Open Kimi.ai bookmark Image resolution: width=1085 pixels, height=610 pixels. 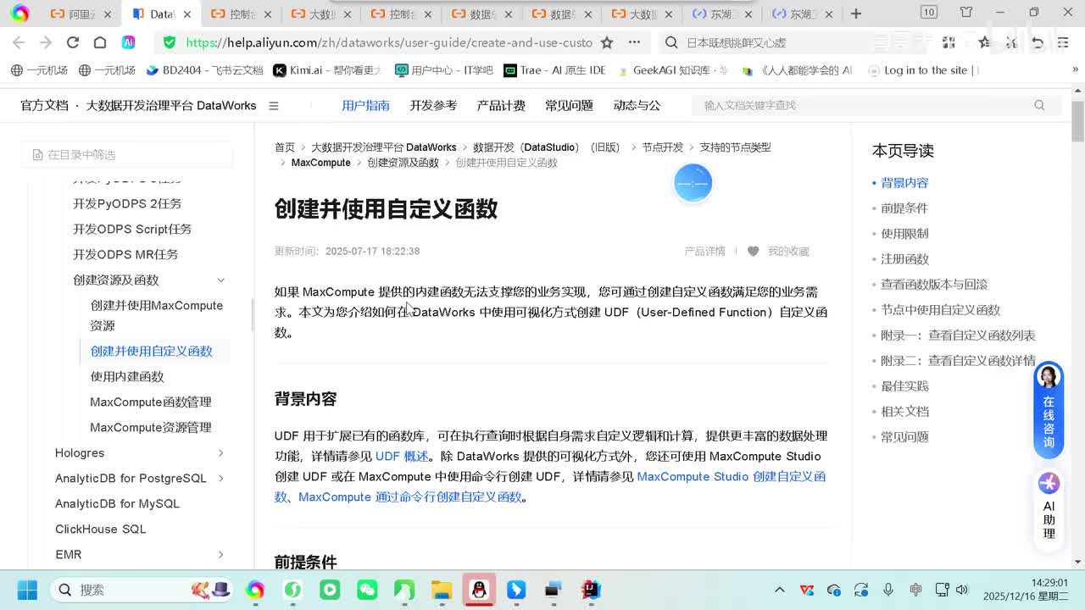click(x=327, y=70)
